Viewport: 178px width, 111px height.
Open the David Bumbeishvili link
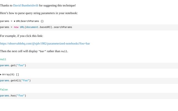point(26,5)
